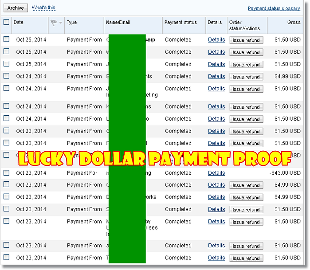Tick the checkbox for the payer ending "rises"

pos(6,221)
